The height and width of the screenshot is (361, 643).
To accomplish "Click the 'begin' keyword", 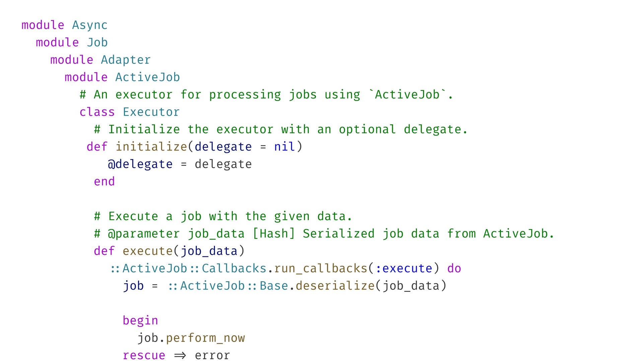I will pos(140,321).
